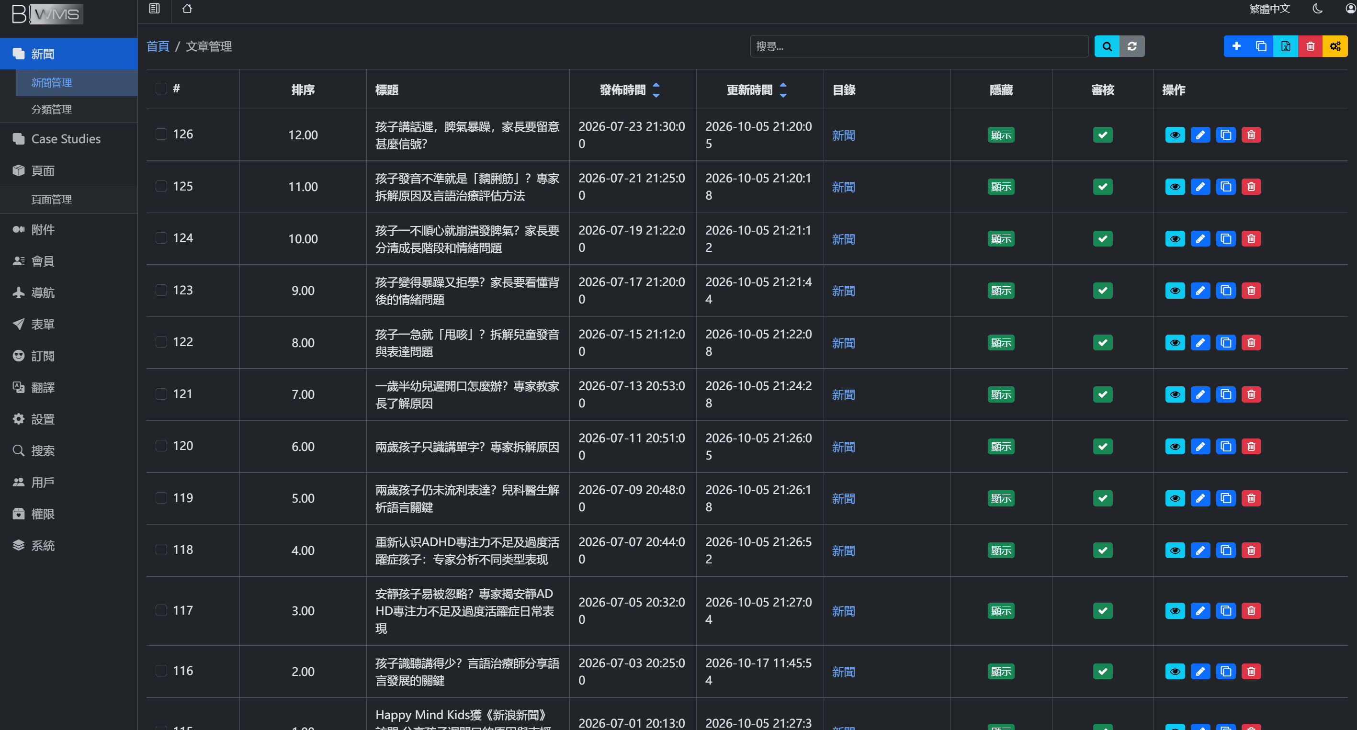Open the 用戶 sidebar item

click(x=68, y=482)
